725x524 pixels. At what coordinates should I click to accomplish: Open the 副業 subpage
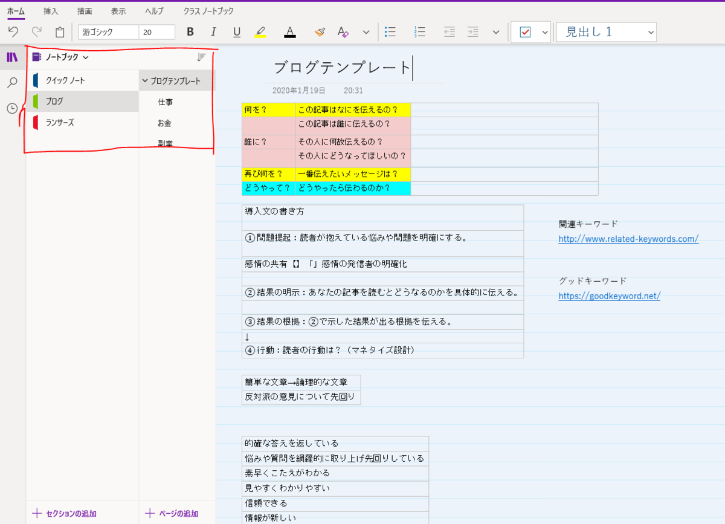click(166, 143)
